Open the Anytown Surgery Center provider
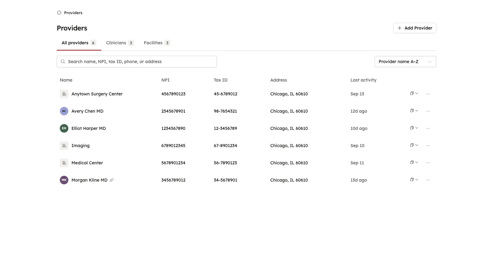Screen dimensions: 493x277 [97, 94]
